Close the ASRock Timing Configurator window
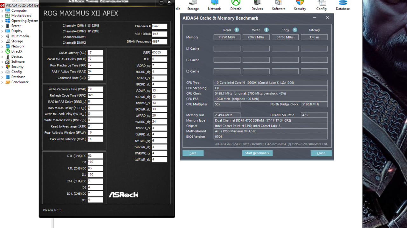This screenshot has width=407, height=228. pyautogui.click(x=169, y=2)
